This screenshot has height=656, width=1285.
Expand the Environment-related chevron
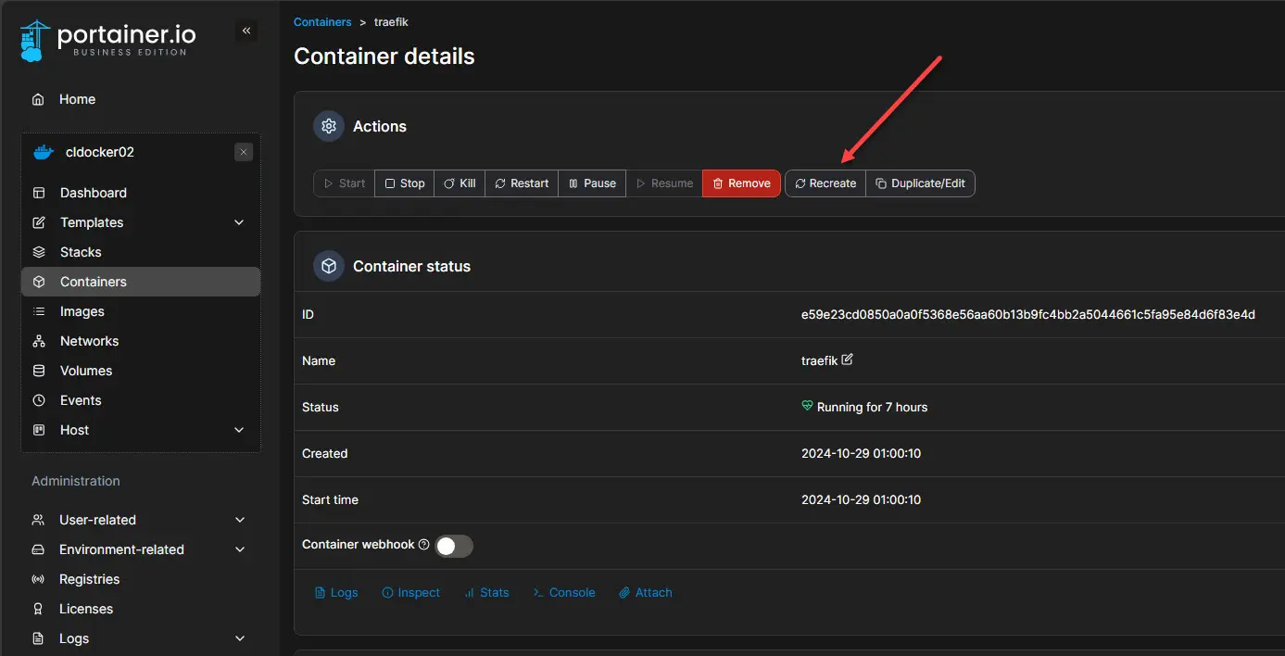240,549
